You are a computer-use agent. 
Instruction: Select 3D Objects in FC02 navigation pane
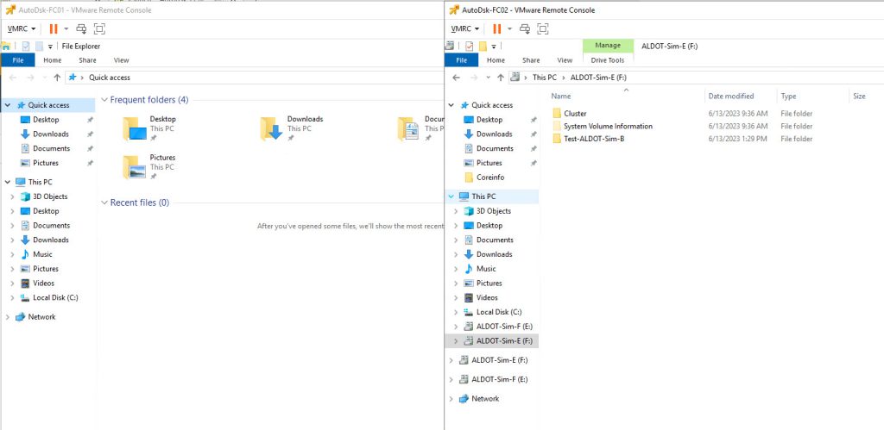(x=493, y=211)
